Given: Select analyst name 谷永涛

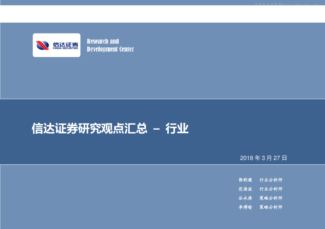Looking at the screenshot, I should pos(245,198).
